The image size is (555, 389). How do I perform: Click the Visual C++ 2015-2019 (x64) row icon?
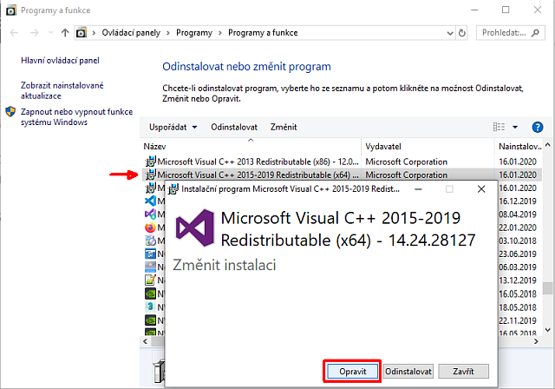(x=150, y=175)
